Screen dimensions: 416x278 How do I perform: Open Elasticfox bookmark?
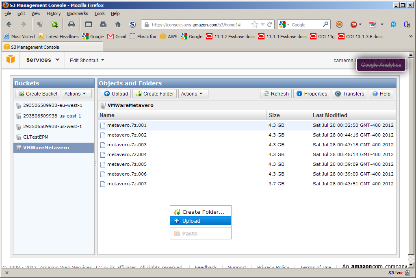point(143,37)
